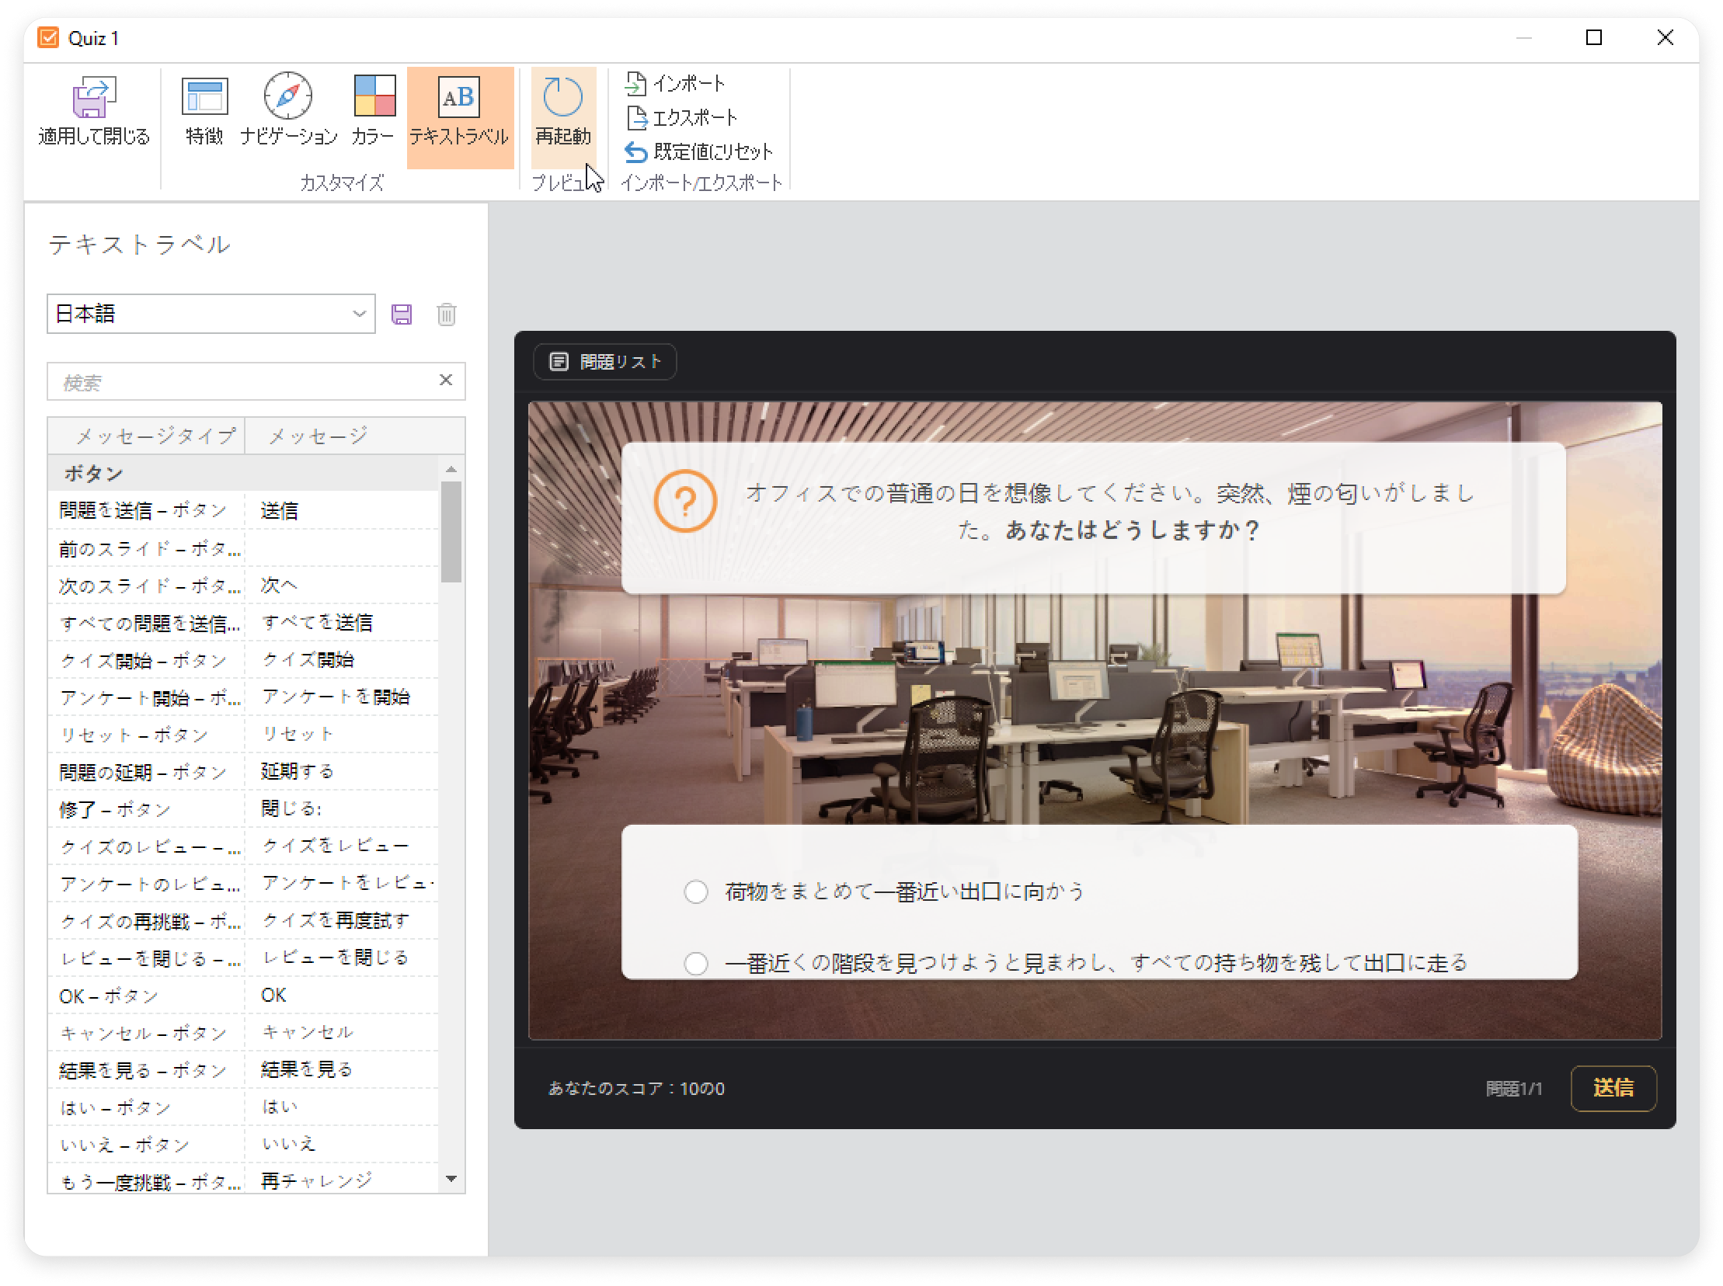Select radio option 荷物をまとめて一番近い出口に向かう
The image size is (1723, 1286).
coord(696,892)
